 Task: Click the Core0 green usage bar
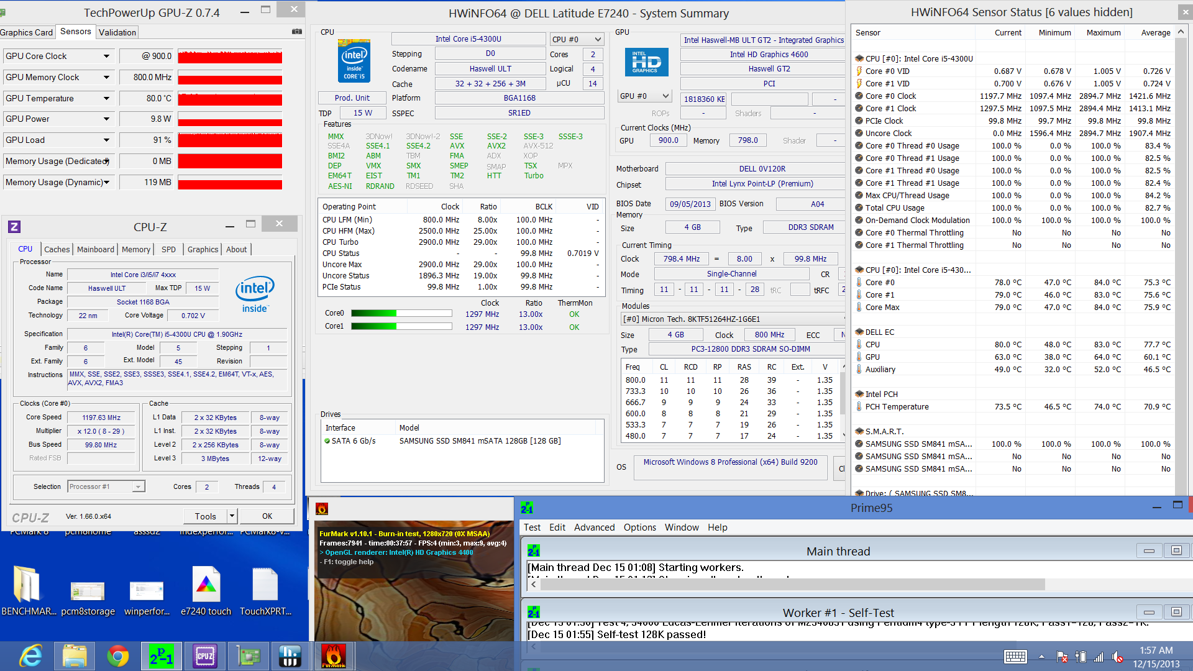click(x=401, y=314)
